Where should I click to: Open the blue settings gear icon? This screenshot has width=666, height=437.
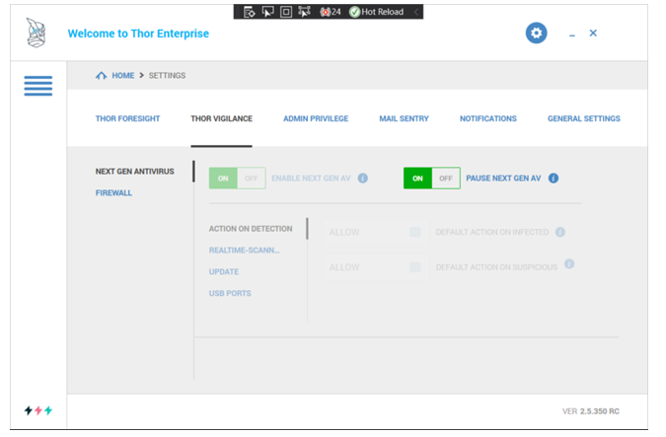[536, 34]
